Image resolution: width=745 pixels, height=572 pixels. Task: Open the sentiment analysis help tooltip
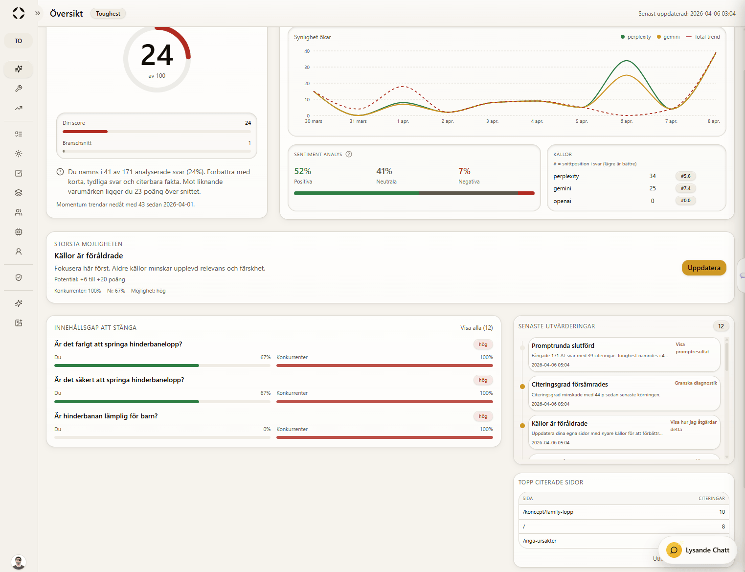tap(349, 154)
